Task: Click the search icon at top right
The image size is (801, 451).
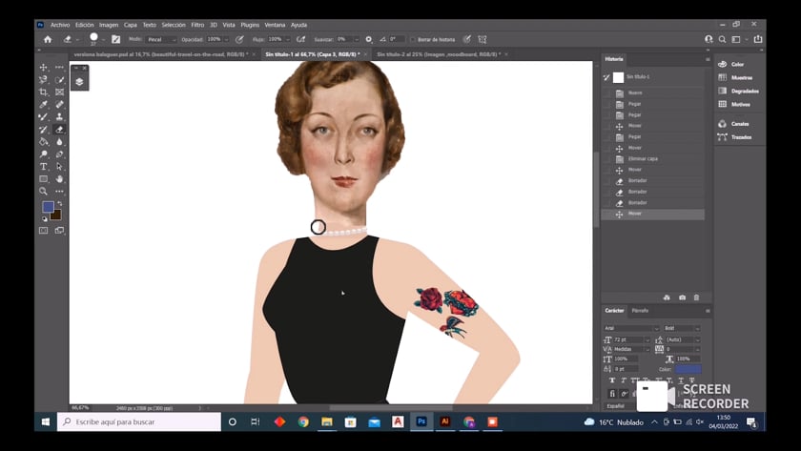Action: pos(723,39)
